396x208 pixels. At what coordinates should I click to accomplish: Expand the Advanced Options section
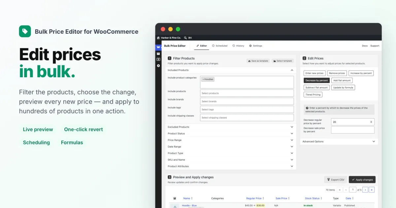pos(339,141)
